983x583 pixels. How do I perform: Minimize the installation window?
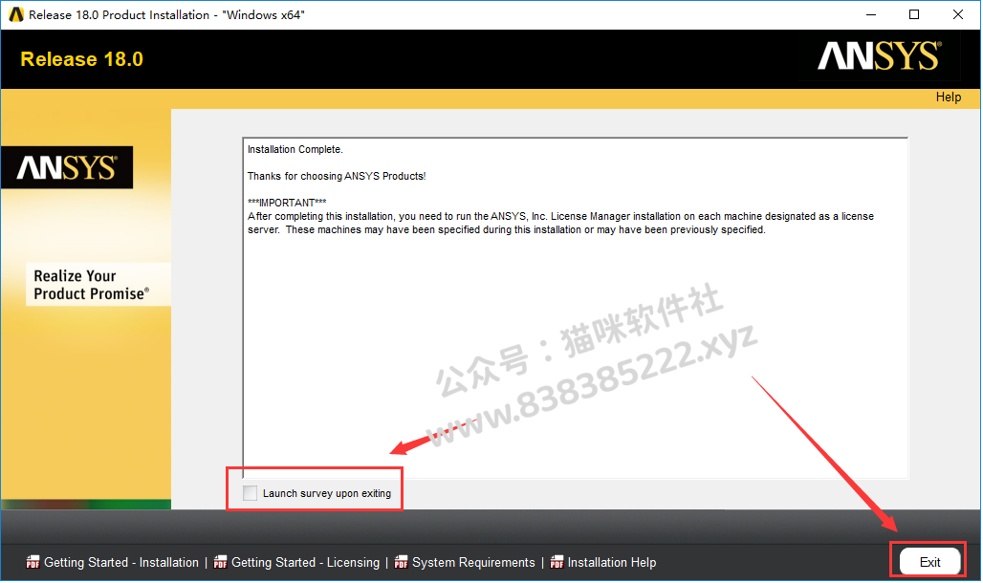[x=871, y=14]
